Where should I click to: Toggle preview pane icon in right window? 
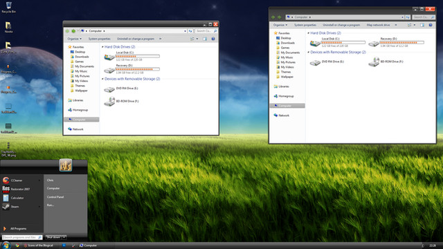pos(422,25)
